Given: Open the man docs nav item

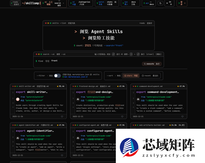Looking at the screenshot, I should click(x=130, y=3).
